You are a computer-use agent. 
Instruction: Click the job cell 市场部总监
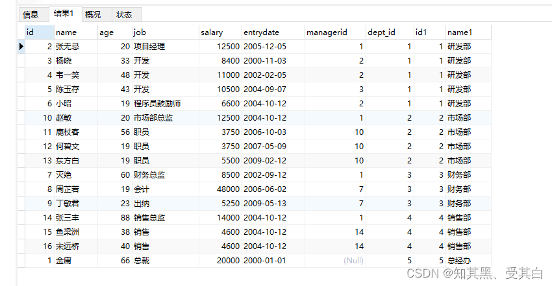[x=166, y=117]
